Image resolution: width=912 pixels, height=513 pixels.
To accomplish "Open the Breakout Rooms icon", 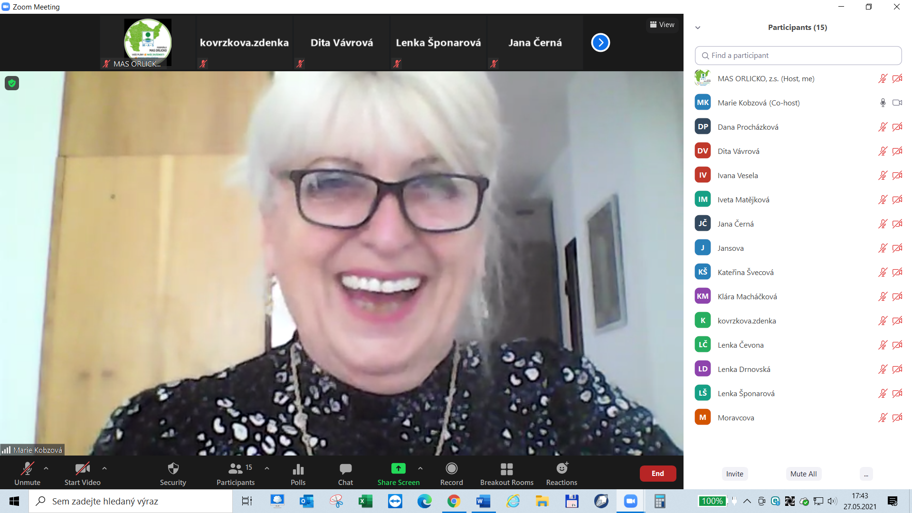I will click(x=506, y=469).
